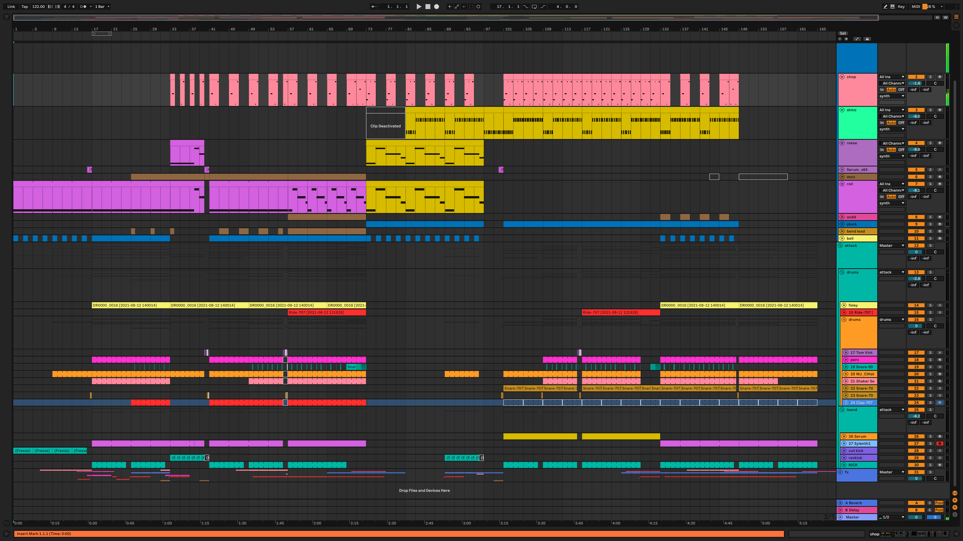Toggle the Follow playback icon
The image size is (963, 541).
374,6
